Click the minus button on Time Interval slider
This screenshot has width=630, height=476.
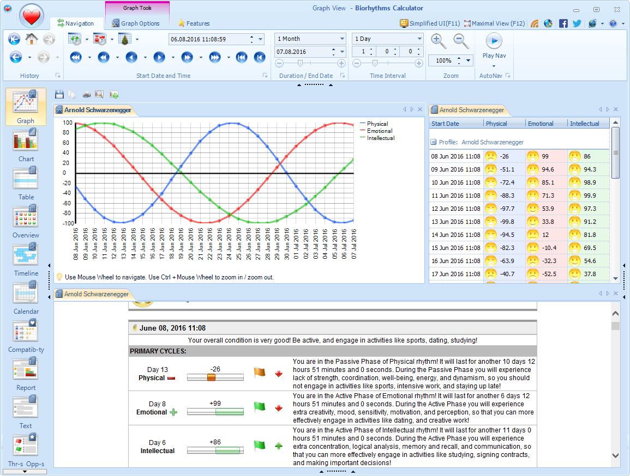356,63
